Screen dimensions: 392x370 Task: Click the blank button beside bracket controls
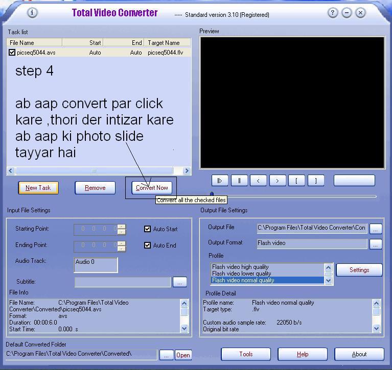coord(354,181)
